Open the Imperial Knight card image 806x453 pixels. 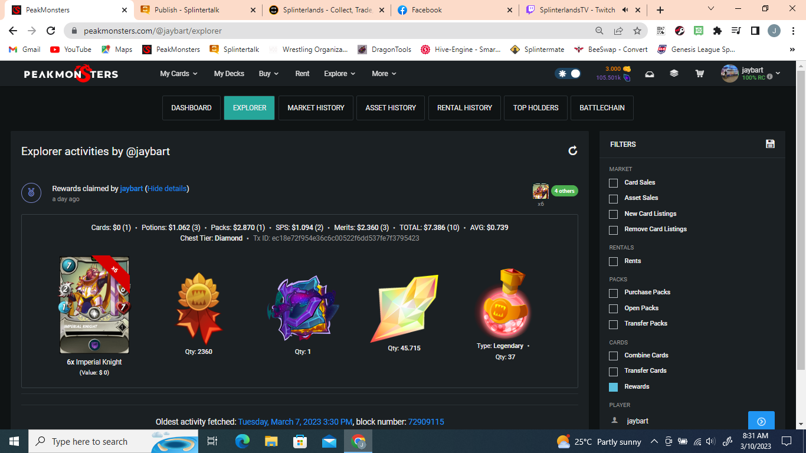tap(94, 305)
